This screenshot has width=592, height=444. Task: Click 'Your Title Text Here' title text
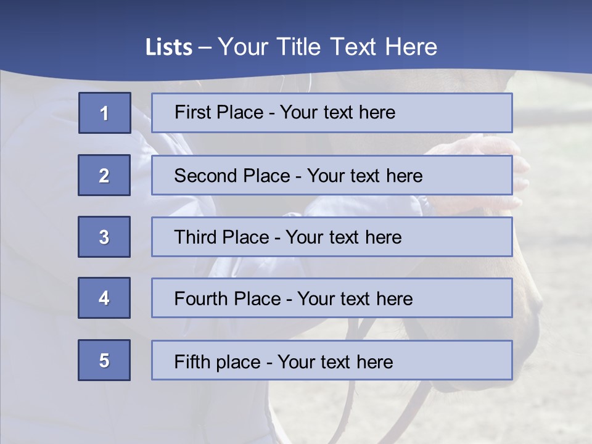coord(327,47)
